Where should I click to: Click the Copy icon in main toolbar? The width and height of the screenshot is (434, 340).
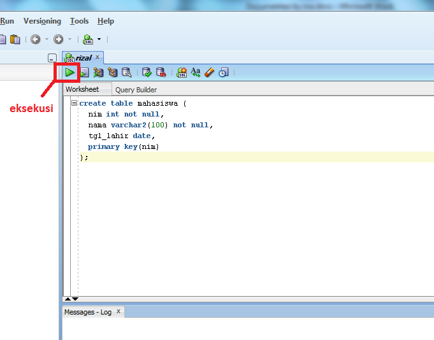(3, 39)
